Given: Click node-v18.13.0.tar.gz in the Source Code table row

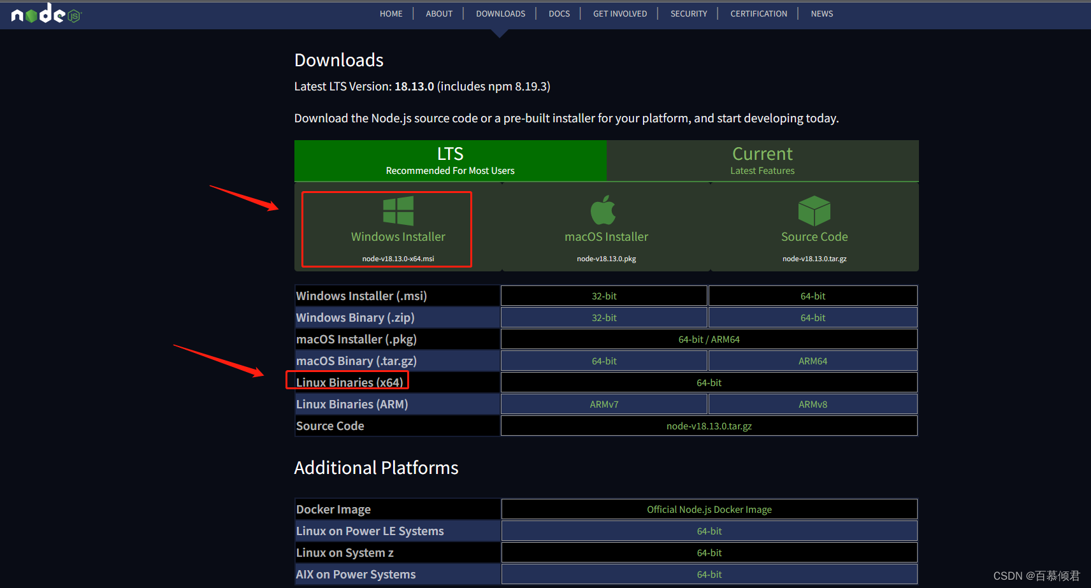Looking at the screenshot, I should tap(709, 426).
